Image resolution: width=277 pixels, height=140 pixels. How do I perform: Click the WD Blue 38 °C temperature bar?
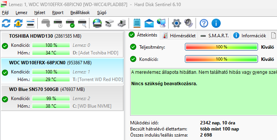coord(51,106)
